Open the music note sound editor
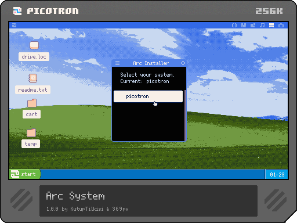Viewport: 297px width, 223px height. click(262, 25)
